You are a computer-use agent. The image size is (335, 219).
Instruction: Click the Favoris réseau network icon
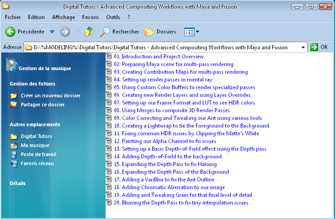pos(14,163)
